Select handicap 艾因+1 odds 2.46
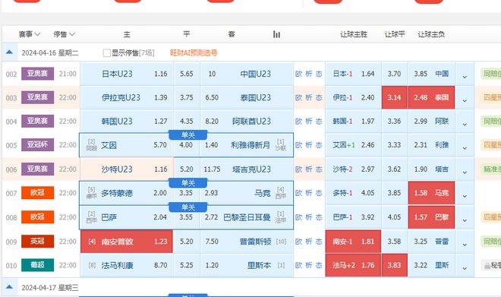The image size is (501, 297). (x=354, y=145)
